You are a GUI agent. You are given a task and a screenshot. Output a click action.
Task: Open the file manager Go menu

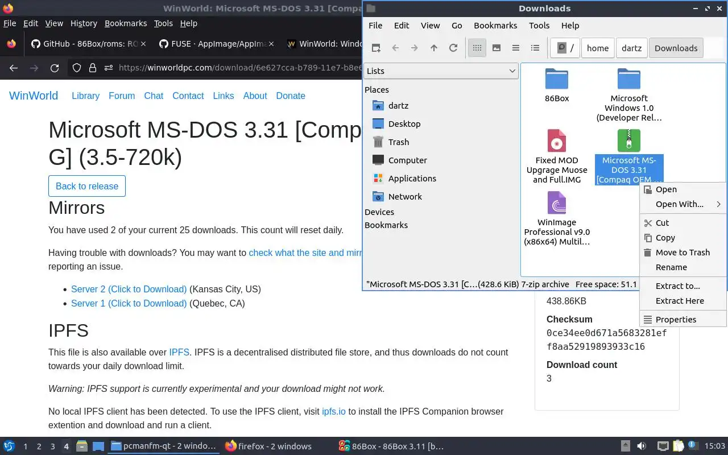[457, 26]
